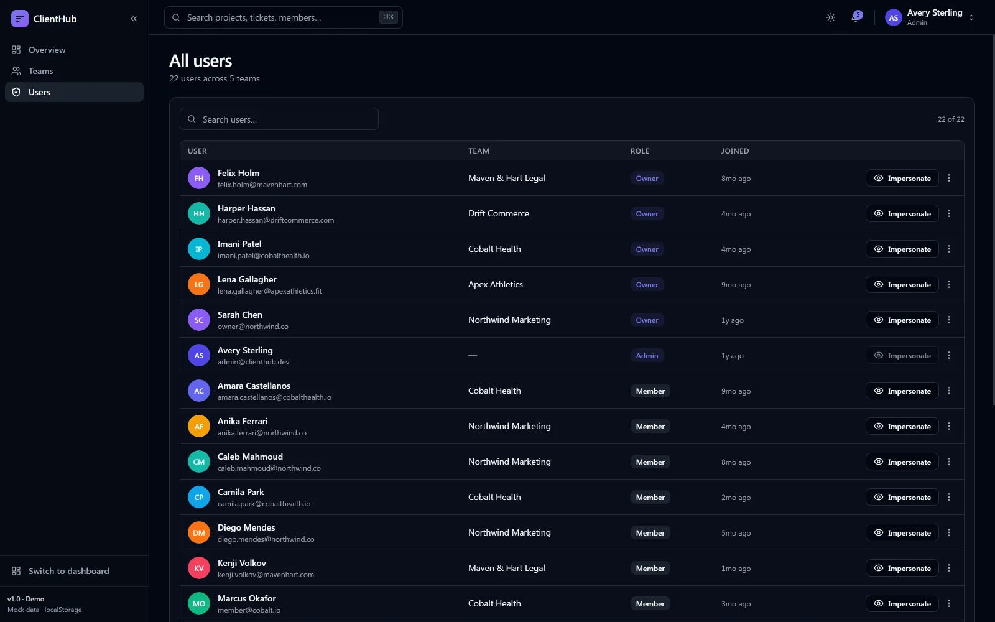Toggle the light/dark theme sun icon
The image size is (995, 622).
(x=831, y=17)
